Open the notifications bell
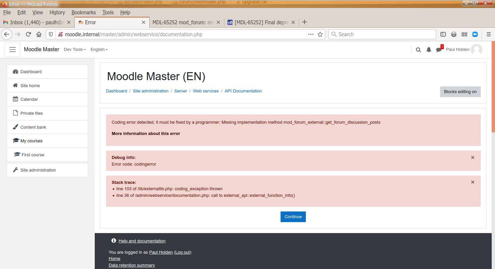Viewport: 495px width, 269px height. (429, 50)
